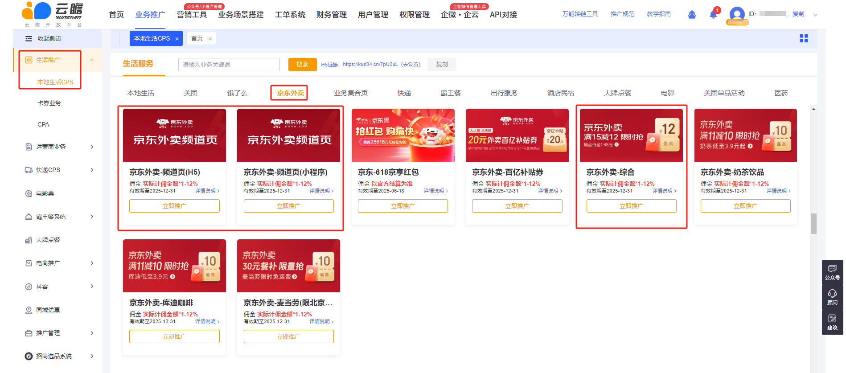Open the 推广规范 link
846x373 pixels.
click(622, 14)
